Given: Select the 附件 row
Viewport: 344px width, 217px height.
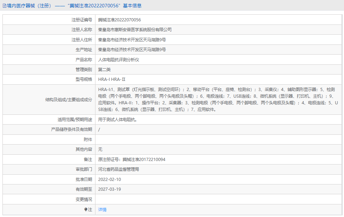Looking at the screenshot, I should coord(175,139).
